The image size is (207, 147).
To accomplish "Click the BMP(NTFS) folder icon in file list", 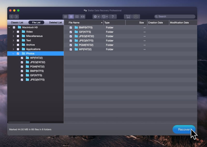I will 76,27.
